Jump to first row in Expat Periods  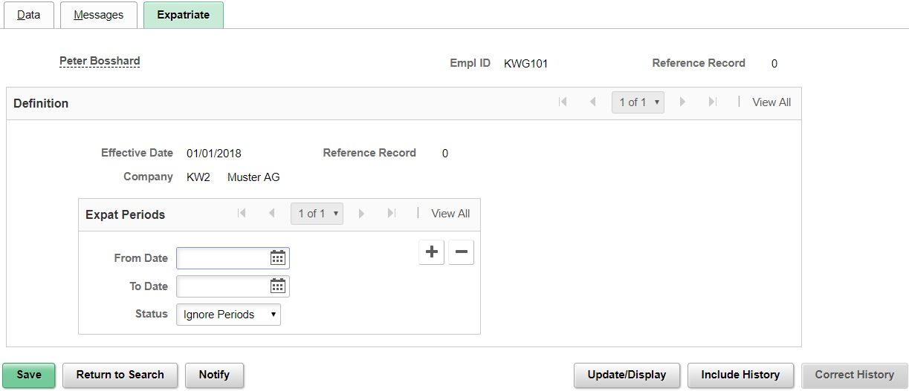click(242, 214)
